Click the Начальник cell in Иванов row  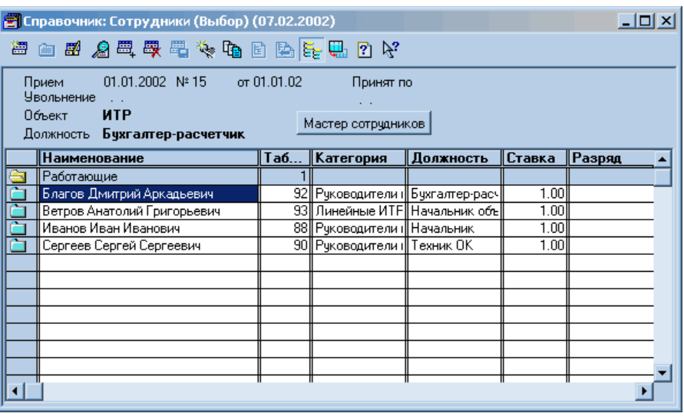454,228
